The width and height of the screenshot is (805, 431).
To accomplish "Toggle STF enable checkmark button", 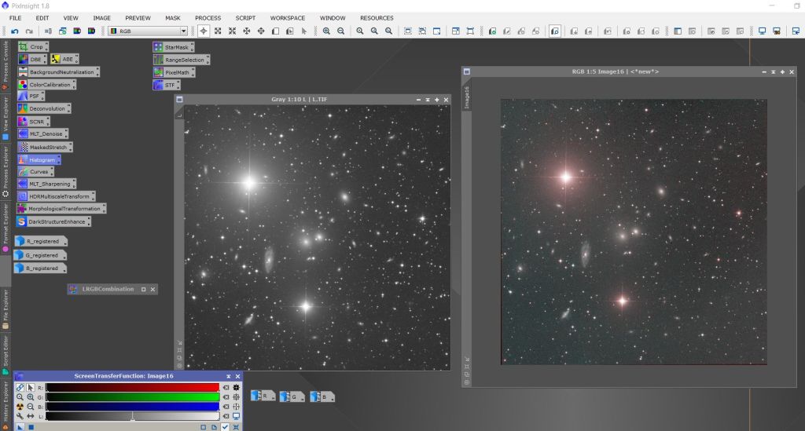I will tap(225, 427).
